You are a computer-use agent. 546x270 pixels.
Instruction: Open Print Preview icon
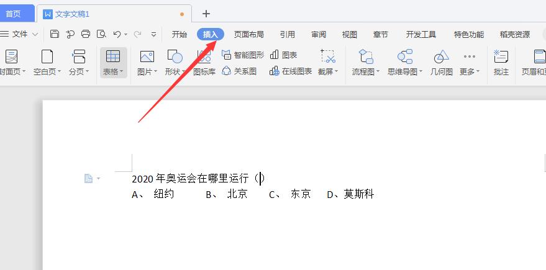click(x=101, y=34)
